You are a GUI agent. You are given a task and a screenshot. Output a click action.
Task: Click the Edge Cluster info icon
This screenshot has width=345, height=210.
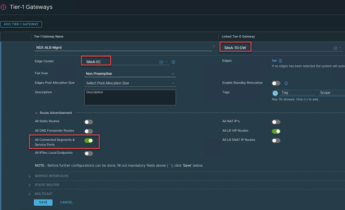[173, 62]
